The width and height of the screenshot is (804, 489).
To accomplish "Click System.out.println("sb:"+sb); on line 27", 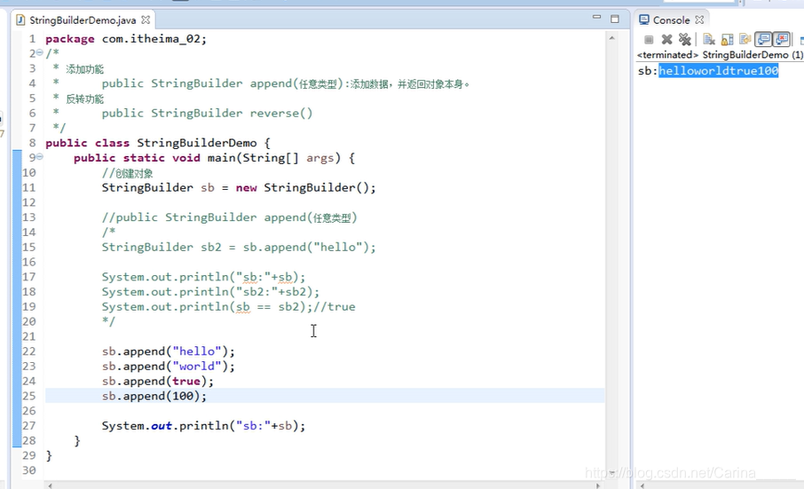I will point(203,425).
